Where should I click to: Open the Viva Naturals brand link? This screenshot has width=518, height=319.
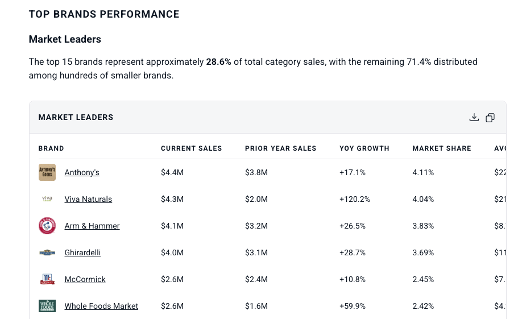(x=88, y=199)
